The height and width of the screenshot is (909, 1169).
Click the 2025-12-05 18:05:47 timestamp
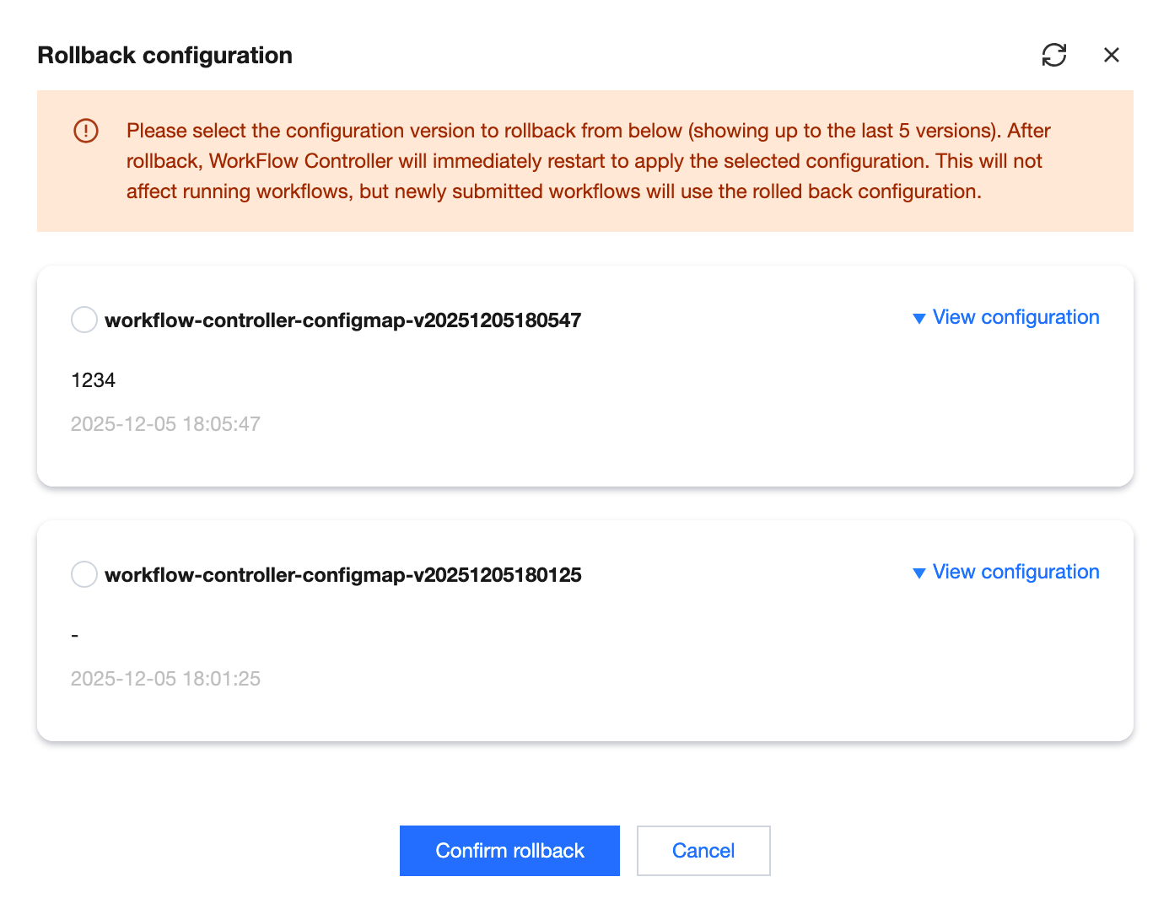click(x=165, y=424)
